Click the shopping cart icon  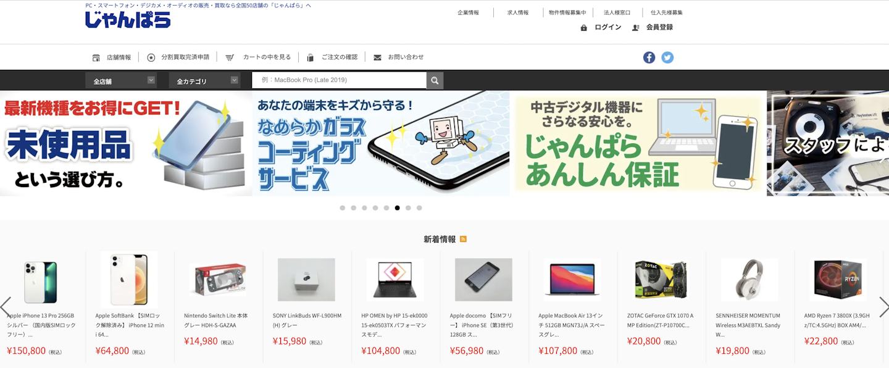(x=230, y=57)
